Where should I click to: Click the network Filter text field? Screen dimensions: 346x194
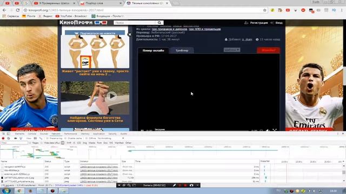(14, 143)
